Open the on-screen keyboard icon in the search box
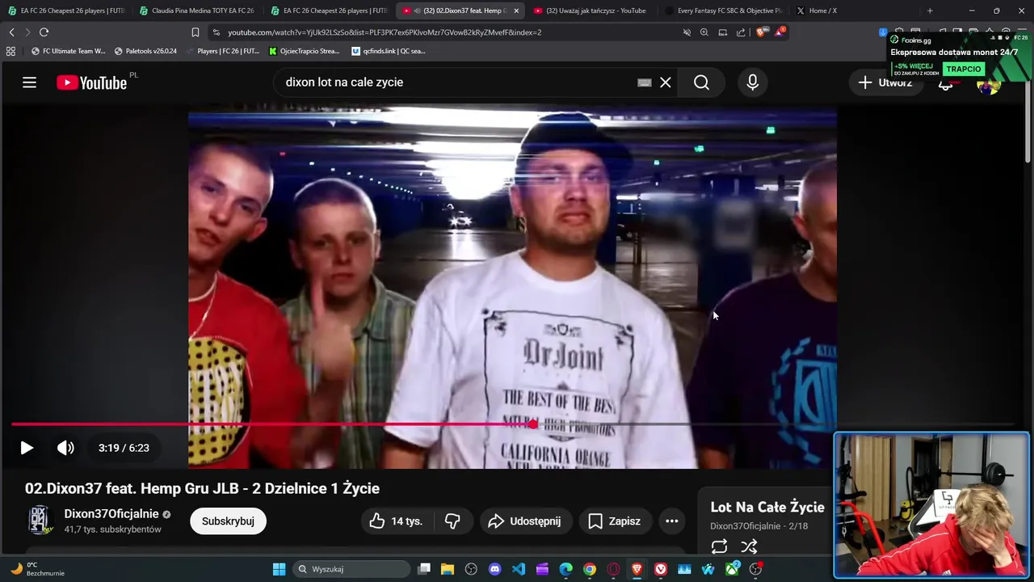1034x582 pixels. tap(645, 82)
